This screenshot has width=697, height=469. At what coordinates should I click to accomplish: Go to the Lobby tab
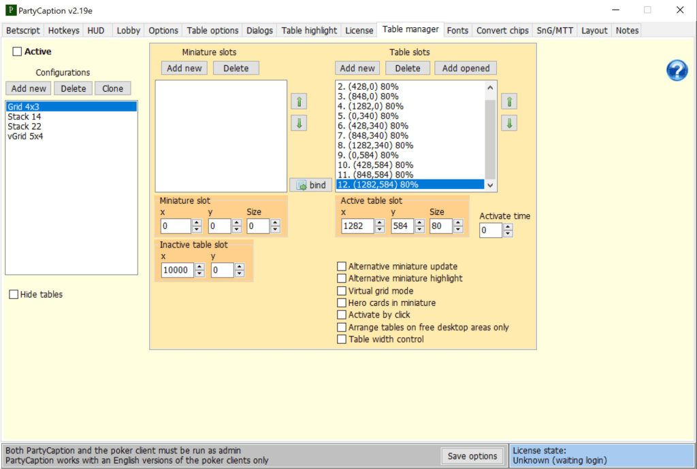click(x=129, y=30)
